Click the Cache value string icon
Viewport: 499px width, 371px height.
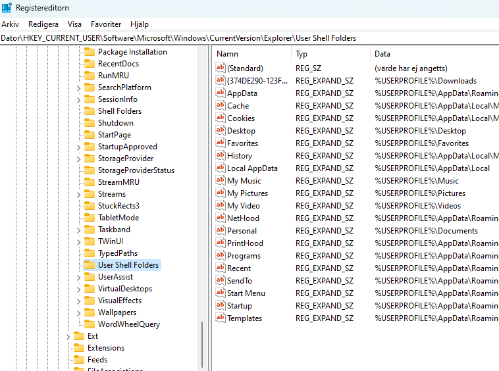(221, 105)
